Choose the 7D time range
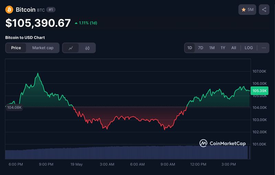The height and width of the screenshot is (175, 275). click(200, 48)
